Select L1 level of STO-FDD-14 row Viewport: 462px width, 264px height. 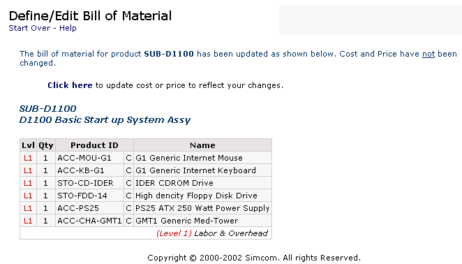point(28,196)
